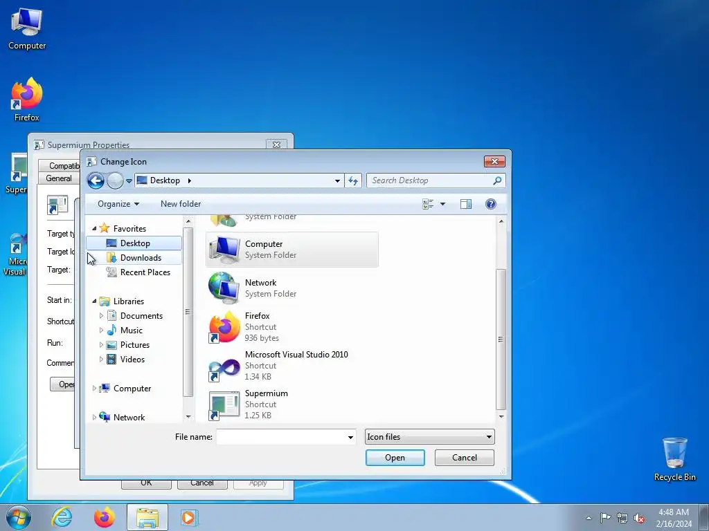Select the Firefox shortcut in file list
The image size is (709, 531).
[291, 327]
